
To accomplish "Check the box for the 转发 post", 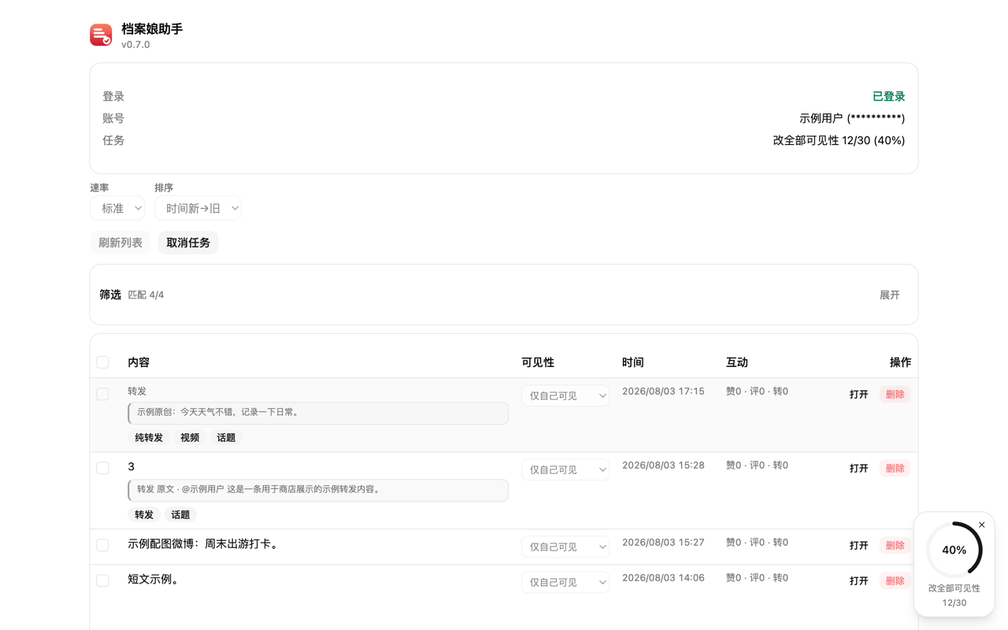I will click(x=102, y=394).
